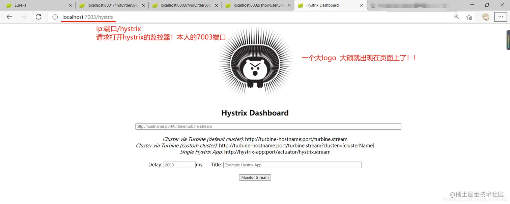
Task: Close the Hystrix Dashboard tab
Action: [x=362, y=5]
